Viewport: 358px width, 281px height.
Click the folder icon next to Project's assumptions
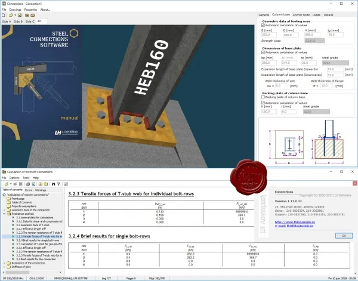[x=9, y=206]
